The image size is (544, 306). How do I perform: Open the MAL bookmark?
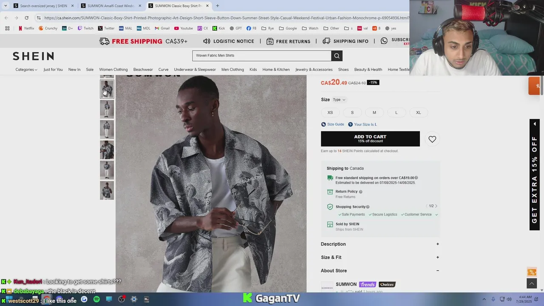[125, 28]
